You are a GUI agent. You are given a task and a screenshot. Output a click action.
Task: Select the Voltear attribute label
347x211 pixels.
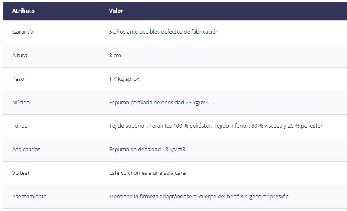[21, 173]
